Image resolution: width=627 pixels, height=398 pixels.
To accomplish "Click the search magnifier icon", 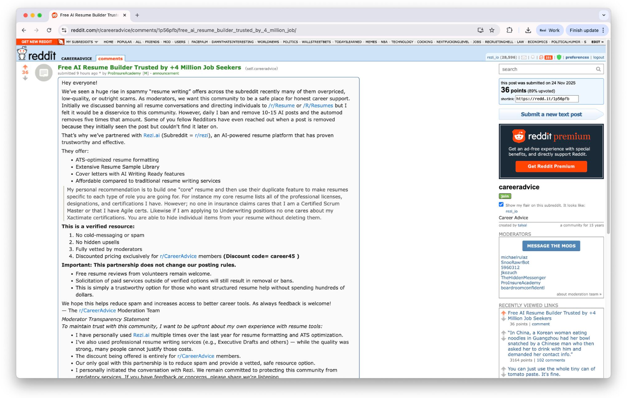I will [x=598, y=69].
